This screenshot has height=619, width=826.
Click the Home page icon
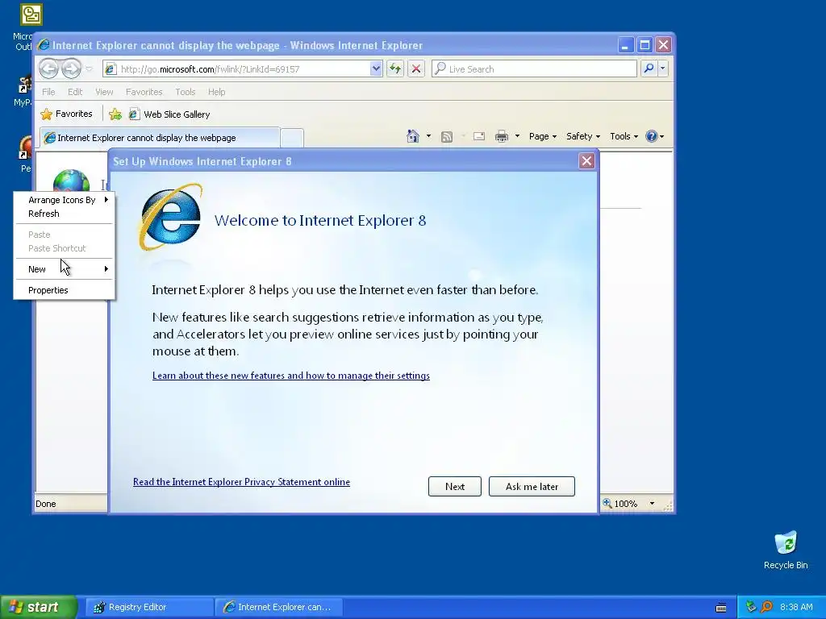tap(412, 136)
